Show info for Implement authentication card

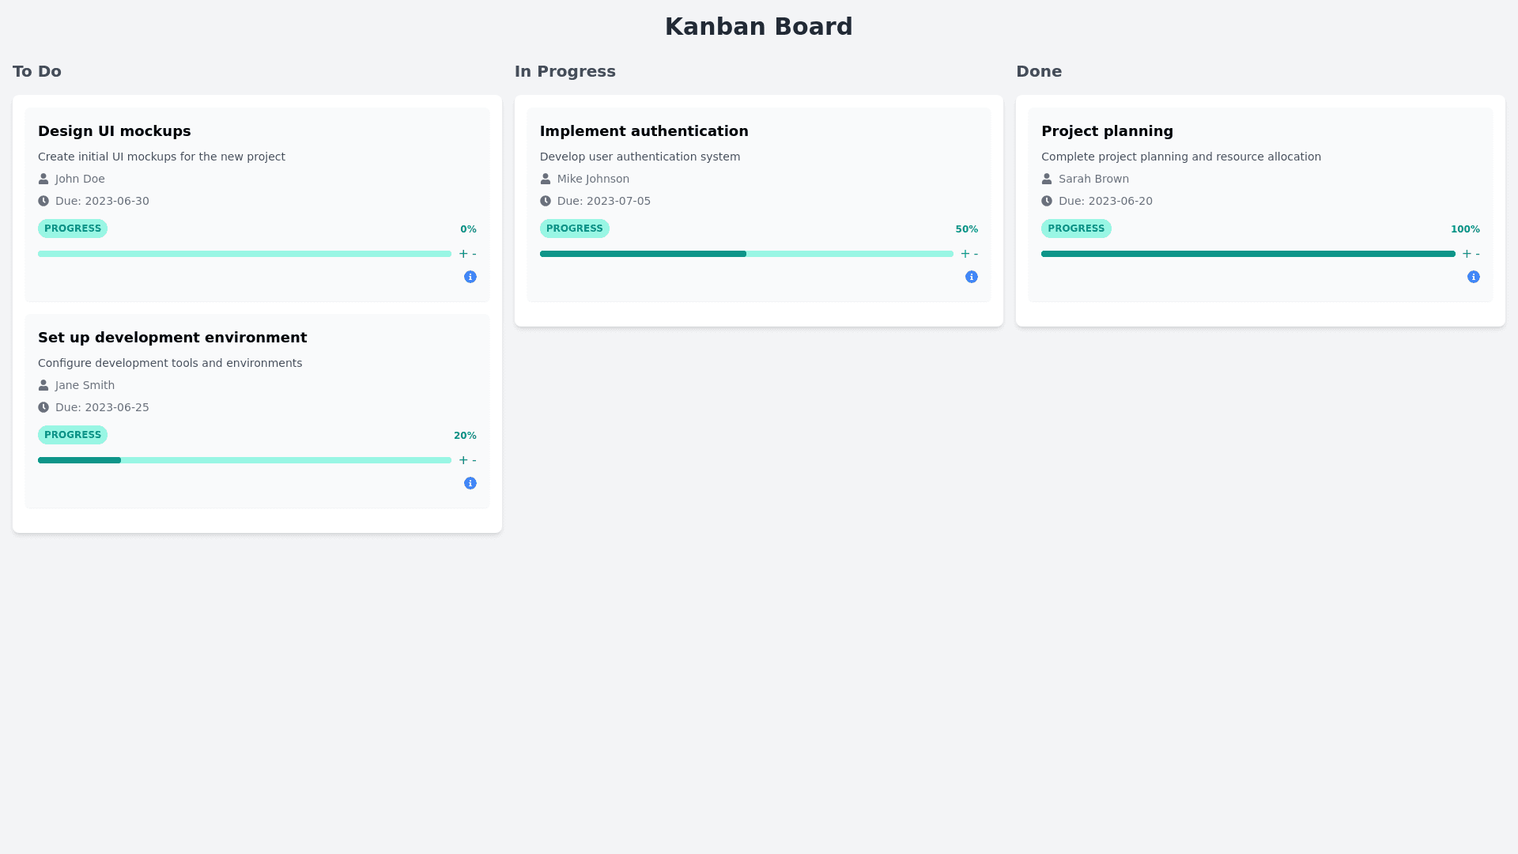(972, 277)
